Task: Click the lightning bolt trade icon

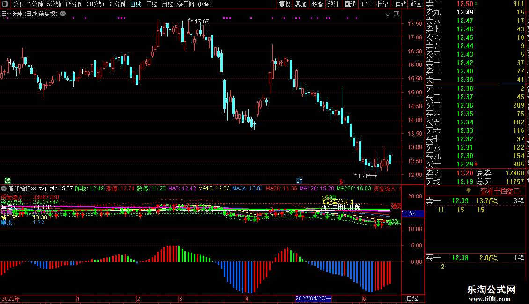Action: click(469, 190)
